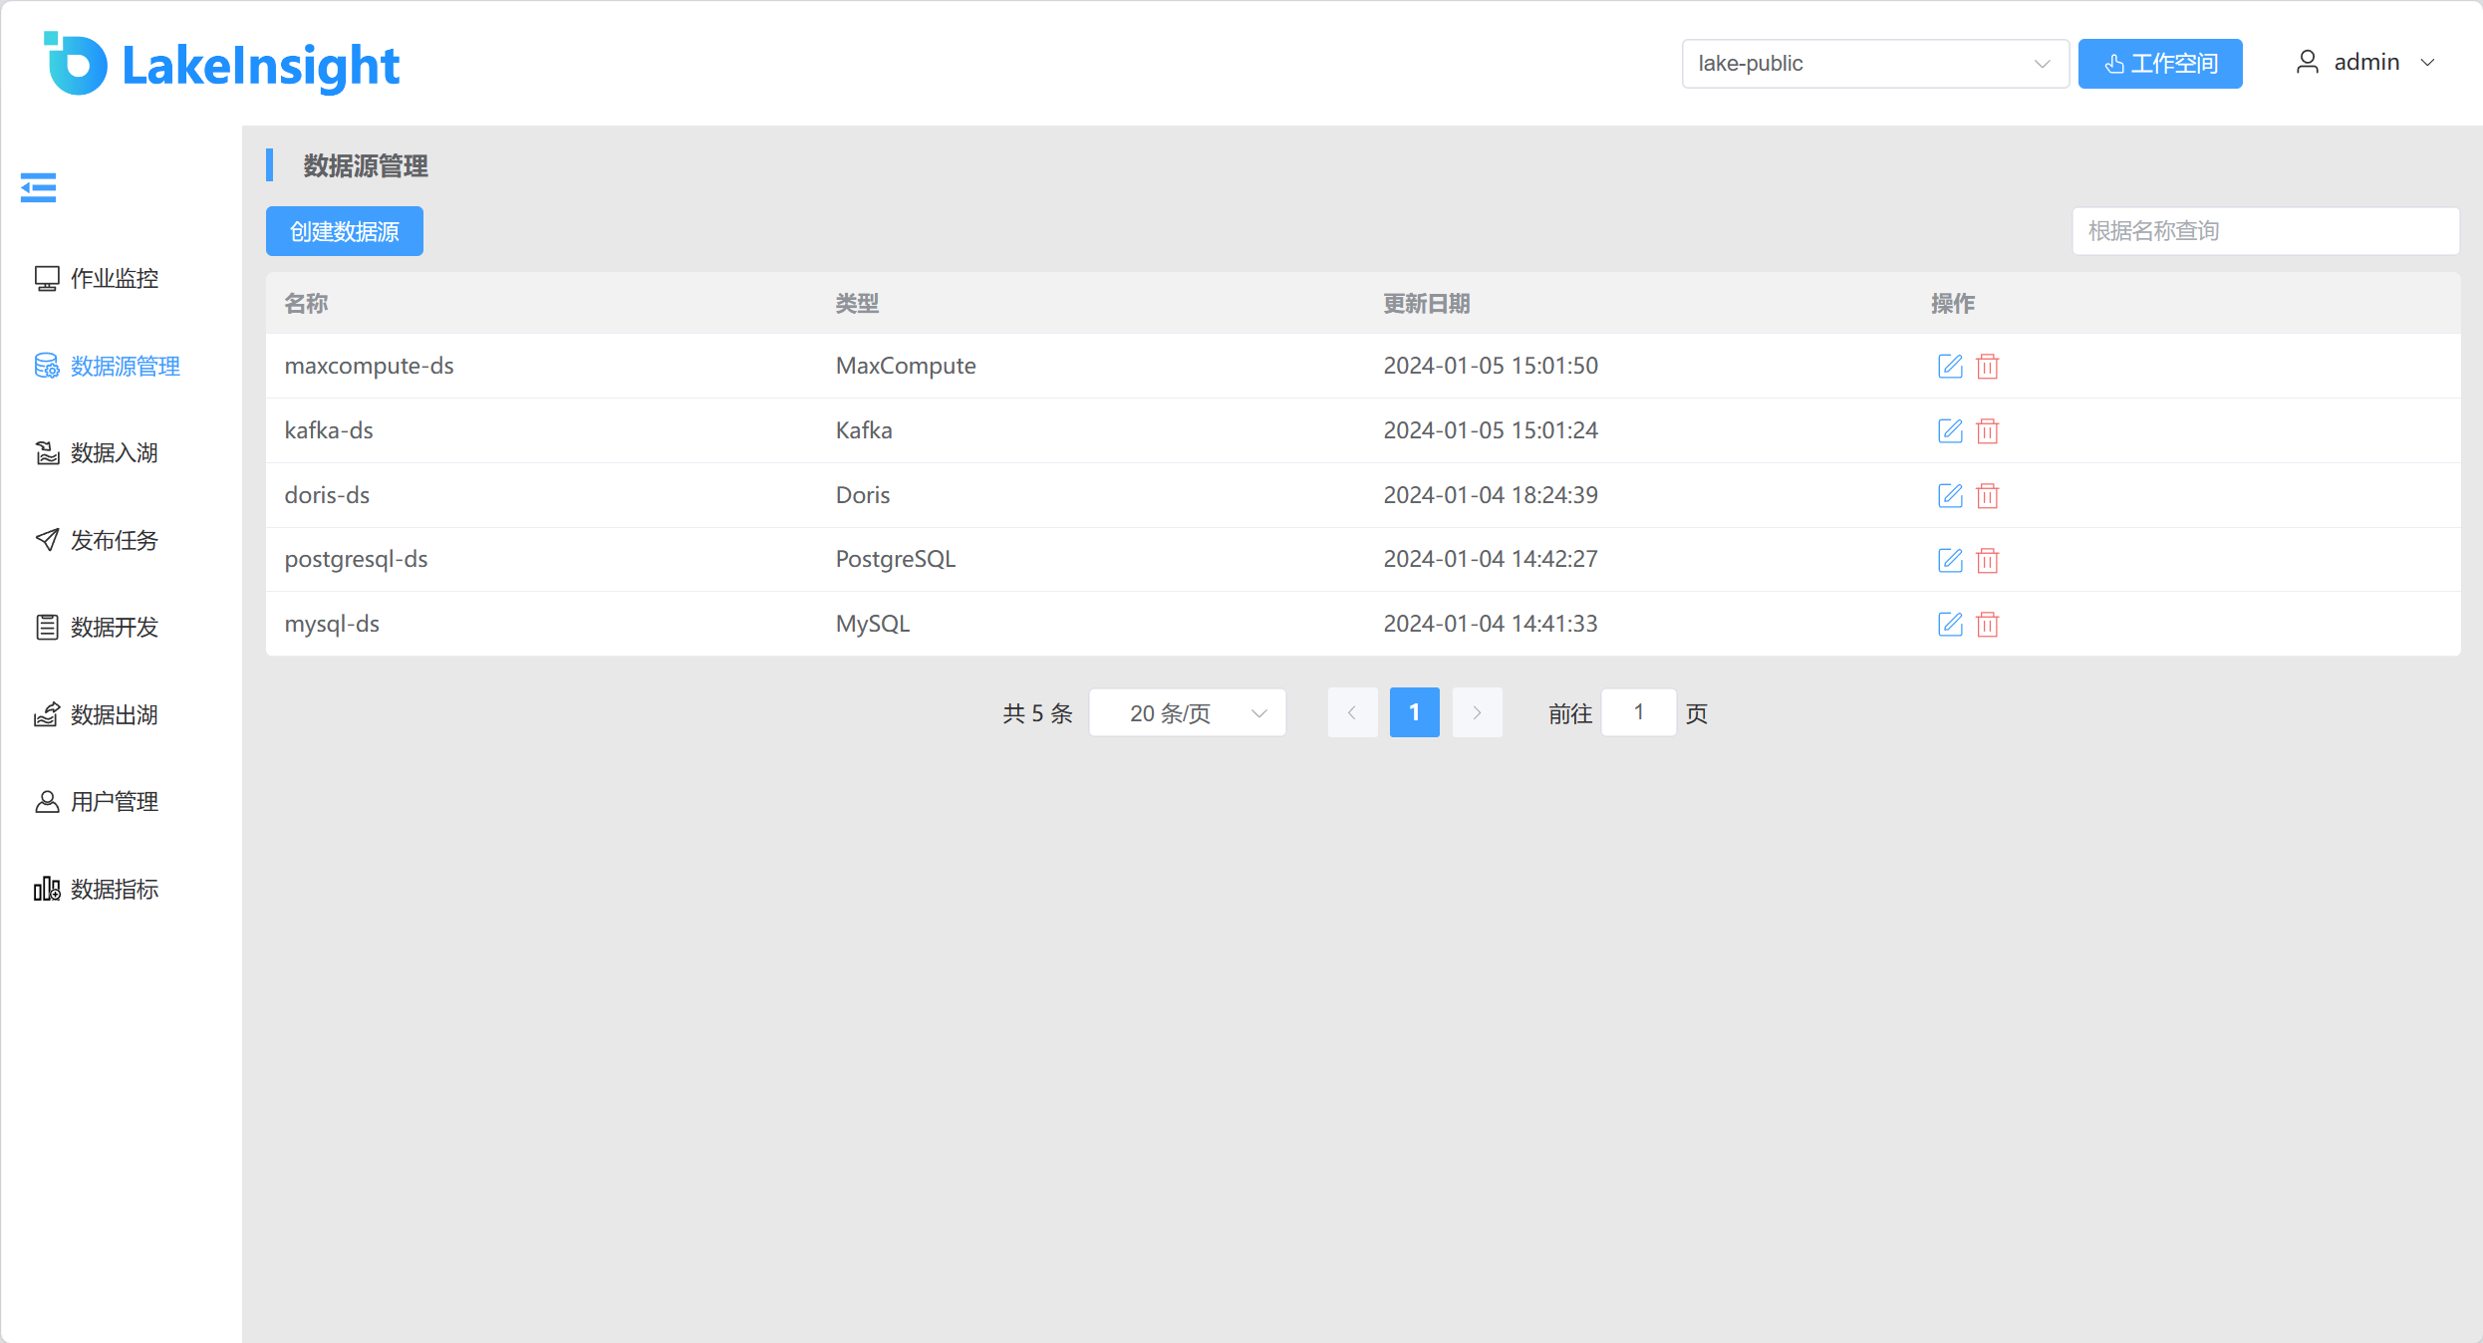Click the mysql-ds name cell
This screenshot has width=2483, height=1343.
tap(332, 624)
